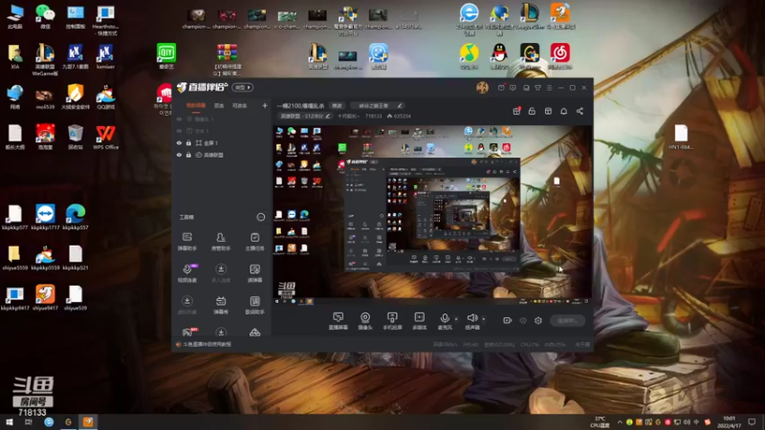This screenshot has width=765, height=430.
Task: Open stream settings gear icon
Action: [x=538, y=320]
